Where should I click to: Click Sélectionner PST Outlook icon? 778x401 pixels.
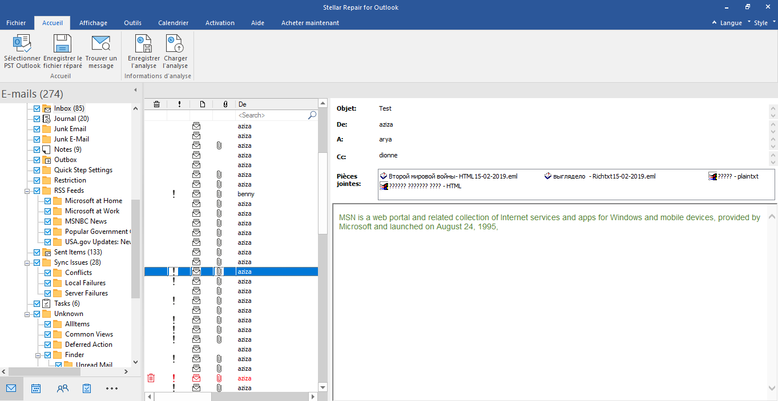pos(22,44)
